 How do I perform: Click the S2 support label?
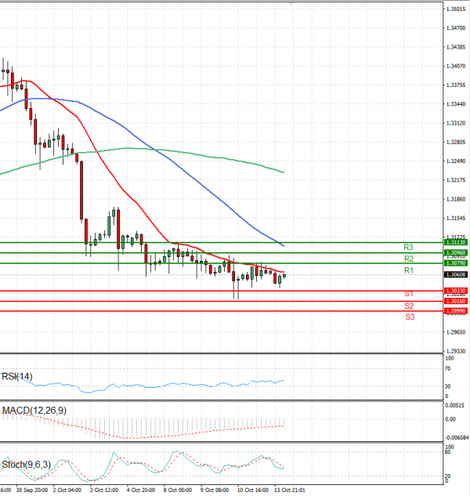[x=409, y=306]
